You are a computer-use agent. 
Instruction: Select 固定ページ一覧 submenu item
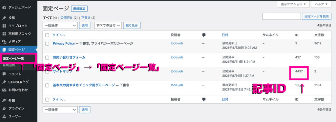pos(13,58)
